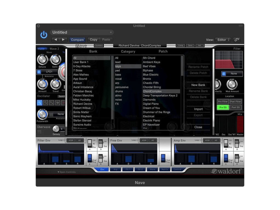Flip Free Env Sngl Trig switch
Image resolution: width=280 pixels, height=210 pixels.
[x=163, y=158]
